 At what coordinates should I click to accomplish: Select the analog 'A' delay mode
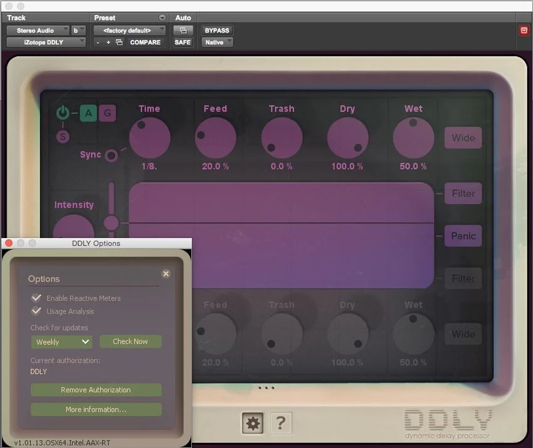pos(88,113)
